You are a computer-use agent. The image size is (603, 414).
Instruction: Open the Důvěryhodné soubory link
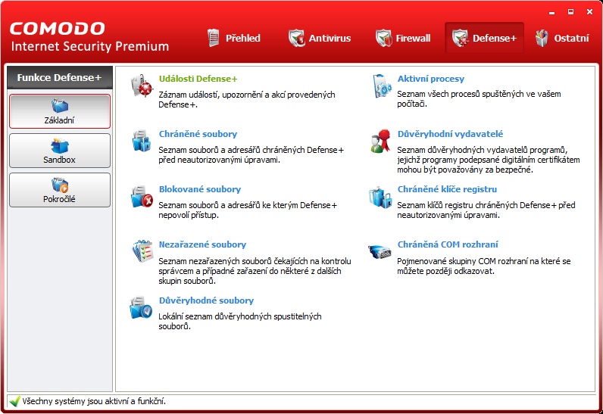(207, 300)
